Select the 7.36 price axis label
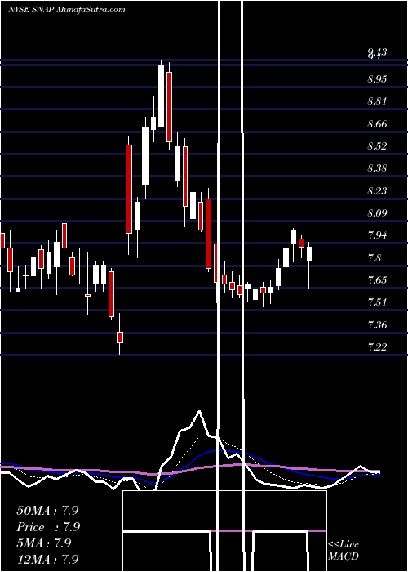Screen dimensions: 408x572 click(x=377, y=325)
